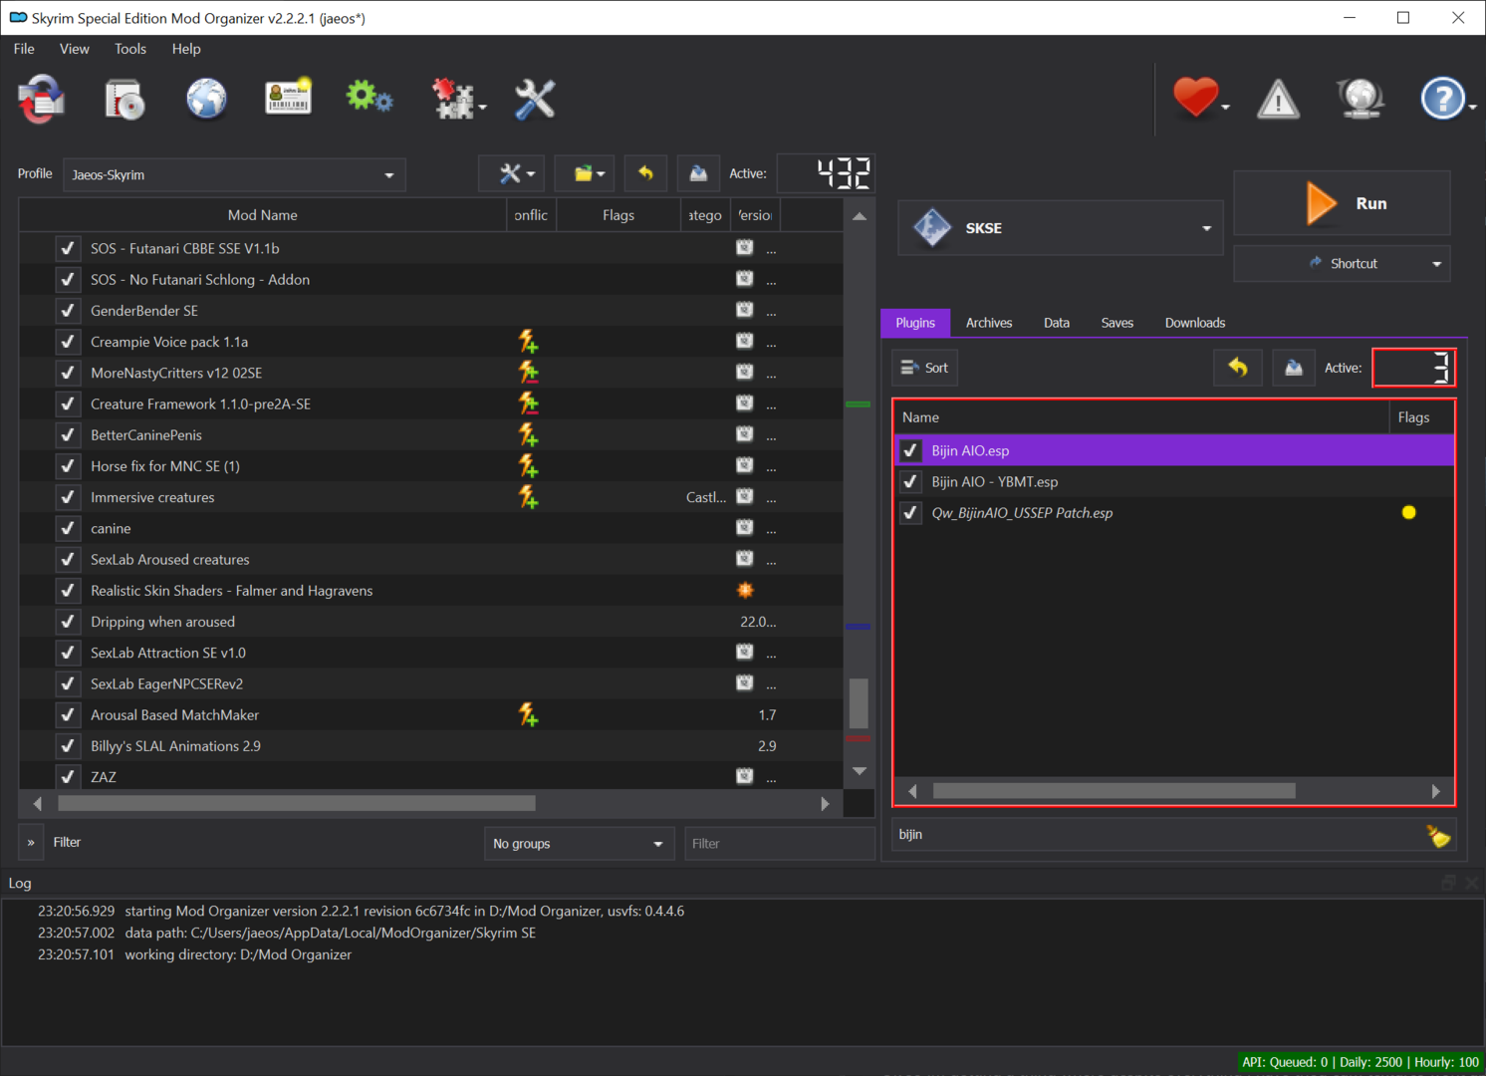Open the View menu
Image resolution: width=1486 pixels, height=1076 pixels.
(x=74, y=49)
